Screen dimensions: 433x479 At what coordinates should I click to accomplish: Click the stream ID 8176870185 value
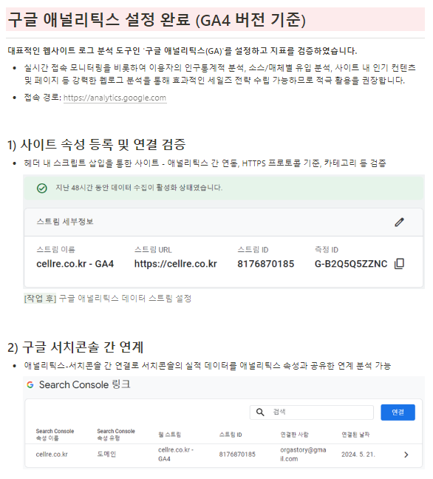pyautogui.click(x=265, y=264)
